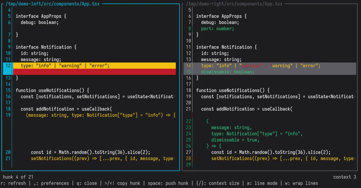Click ") => {" on right line 26
361x188 pixels.
[214, 146]
